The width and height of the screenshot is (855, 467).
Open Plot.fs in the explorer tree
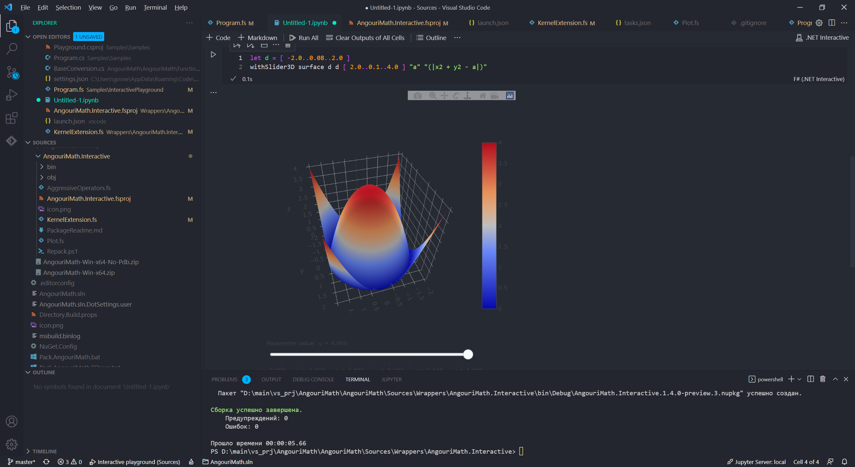pos(55,241)
